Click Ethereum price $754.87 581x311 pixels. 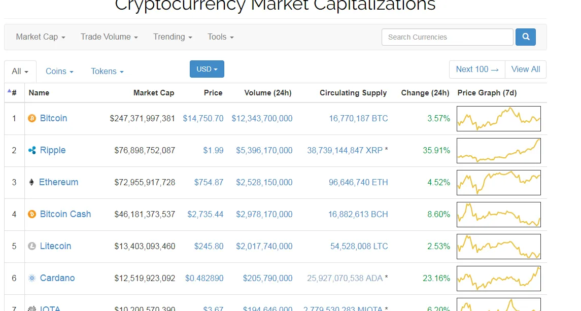(x=209, y=182)
